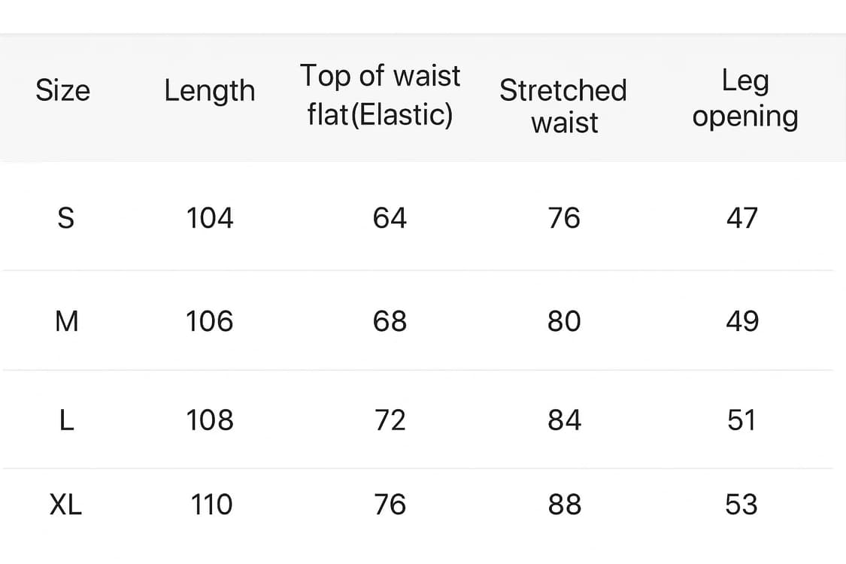Click the leg opening value 47
This screenshot has height=564, width=846.
[742, 218]
